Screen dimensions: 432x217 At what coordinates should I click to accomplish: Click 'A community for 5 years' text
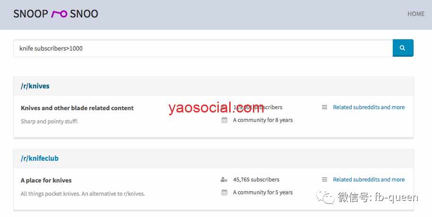(x=263, y=192)
